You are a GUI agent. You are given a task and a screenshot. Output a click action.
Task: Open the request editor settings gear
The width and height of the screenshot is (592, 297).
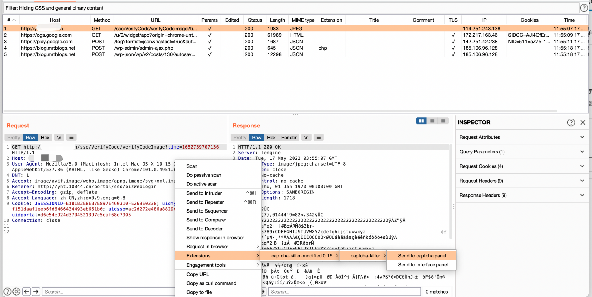click(16, 292)
